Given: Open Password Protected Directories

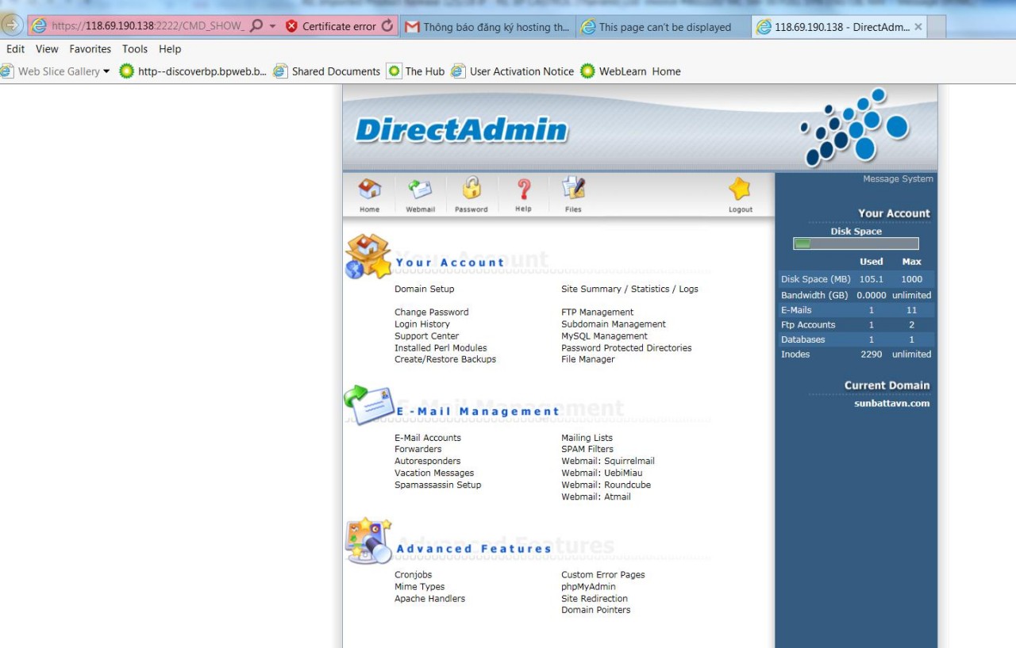Looking at the screenshot, I should coord(626,348).
